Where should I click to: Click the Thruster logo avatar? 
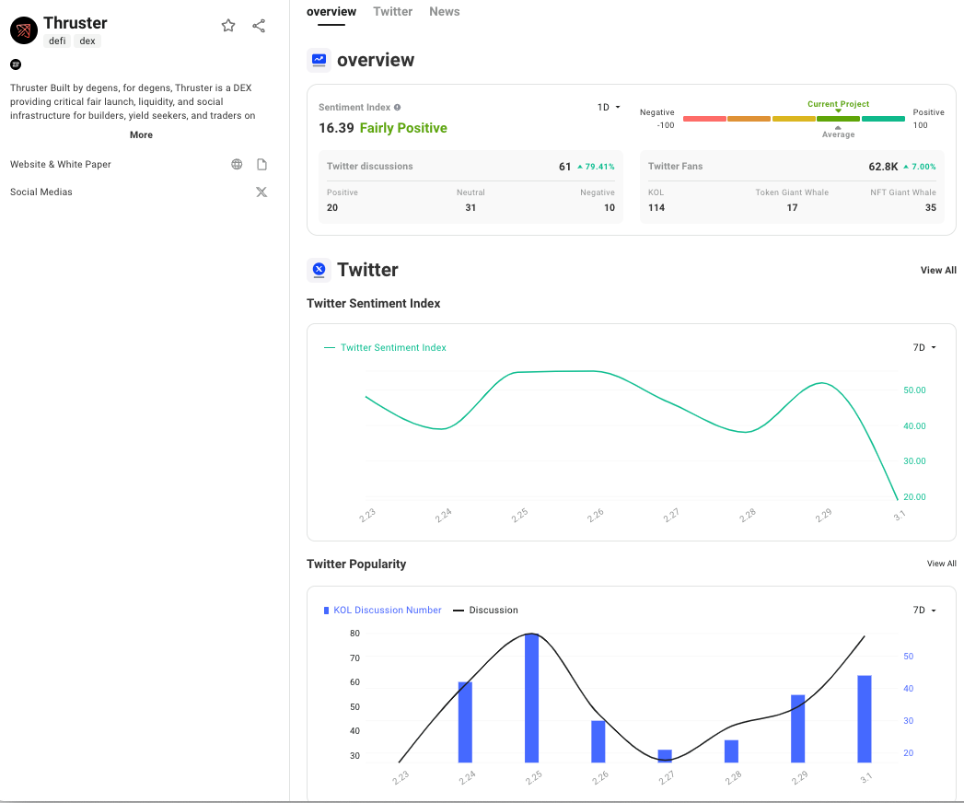[x=23, y=30]
